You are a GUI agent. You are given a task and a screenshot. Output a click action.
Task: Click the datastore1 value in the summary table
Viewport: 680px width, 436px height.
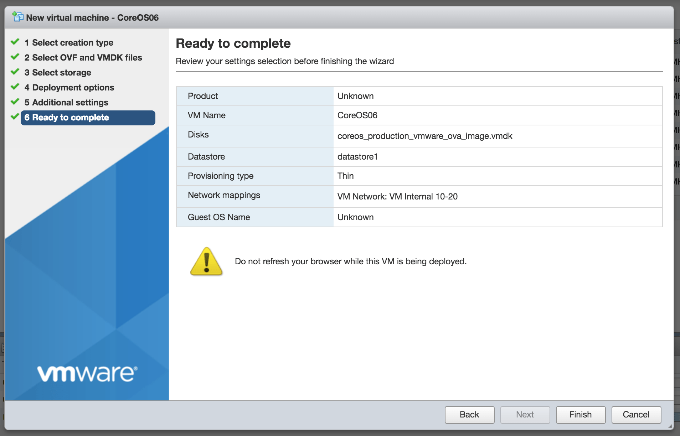(357, 157)
